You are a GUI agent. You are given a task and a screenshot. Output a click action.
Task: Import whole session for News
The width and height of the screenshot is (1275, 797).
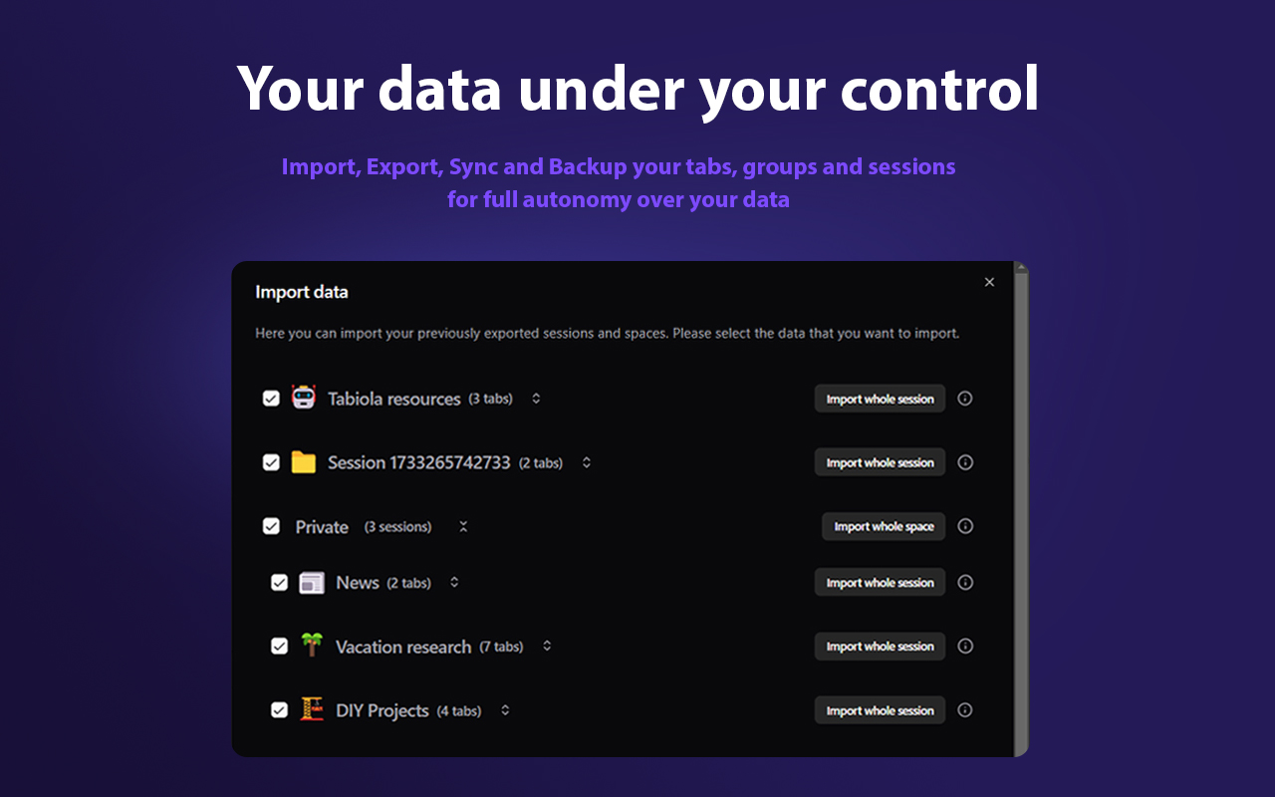[x=880, y=583]
